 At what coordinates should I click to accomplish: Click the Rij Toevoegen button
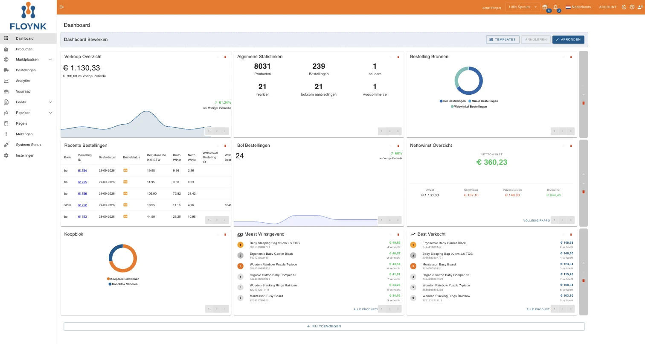coord(324,327)
